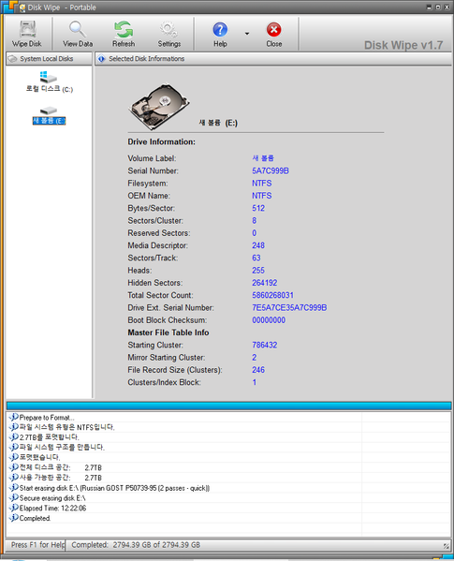Click Drive Ext. Serial 7E5A7CE35A7C999B
The height and width of the screenshot is (561, 454).
coord(289,308)
